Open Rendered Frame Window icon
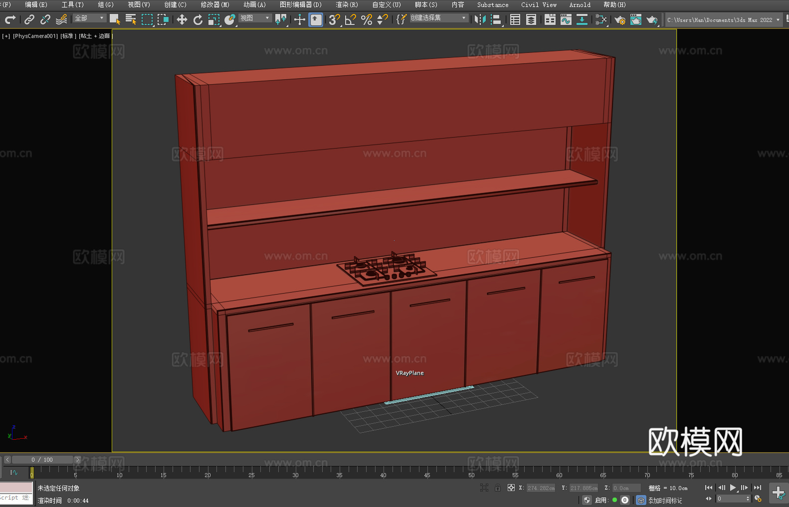This screenshot has width=789, height=507. (x=636, y=19)
